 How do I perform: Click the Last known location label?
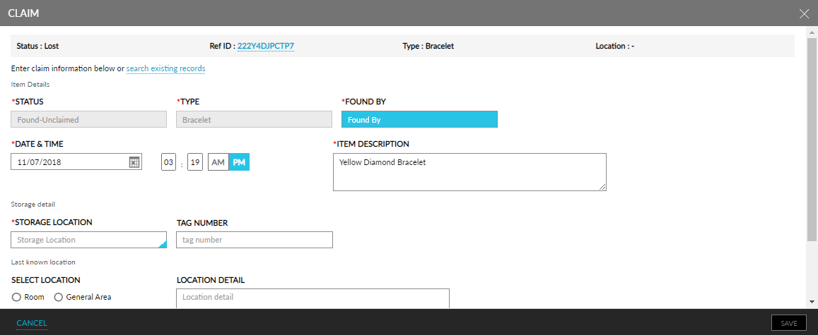click(43, 262)
